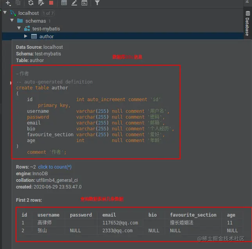
Task: Collapse the localhost data source node
Action: coord(5,12)
